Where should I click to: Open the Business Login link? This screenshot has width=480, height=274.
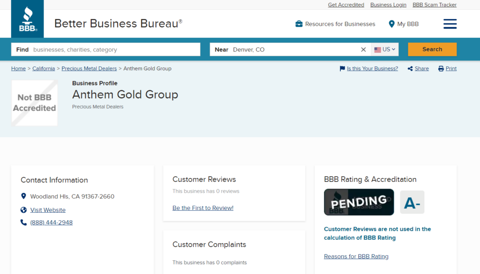388,5
